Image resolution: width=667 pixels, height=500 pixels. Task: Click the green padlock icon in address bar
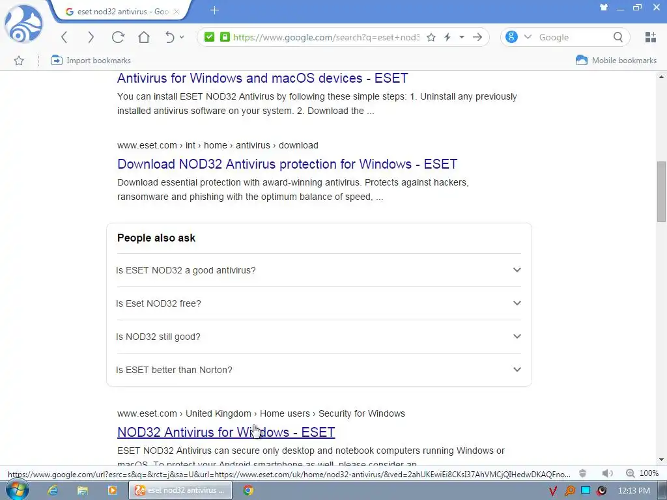(225, 37)
